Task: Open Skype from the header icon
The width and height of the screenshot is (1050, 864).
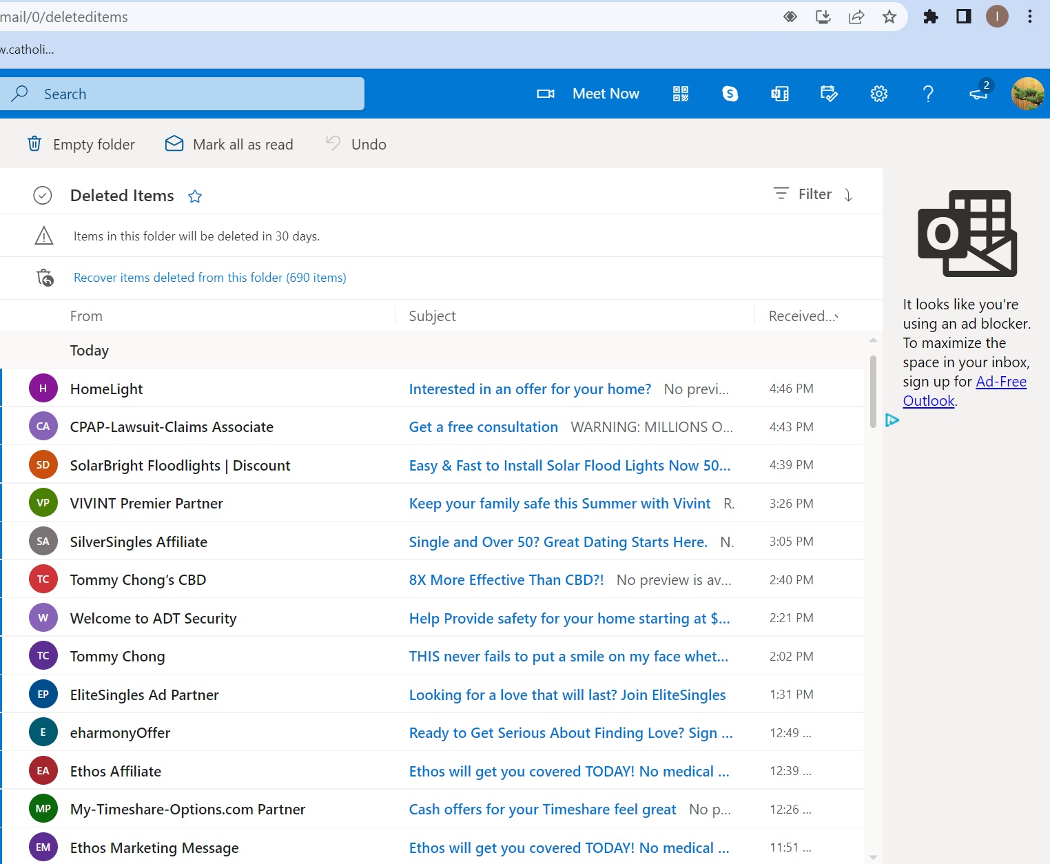Action: tap(730, 94)
